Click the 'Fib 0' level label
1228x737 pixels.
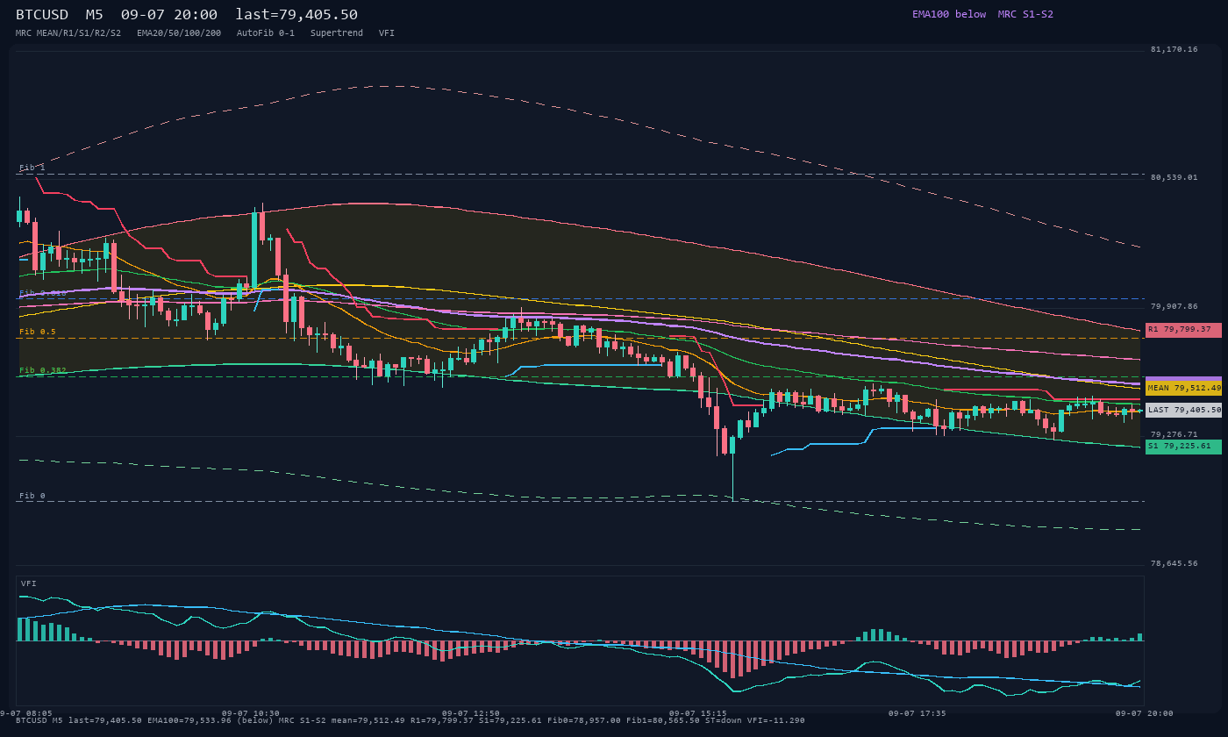tap(32, 496)
